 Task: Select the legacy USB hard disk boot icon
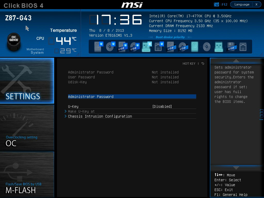pos(171,47)
